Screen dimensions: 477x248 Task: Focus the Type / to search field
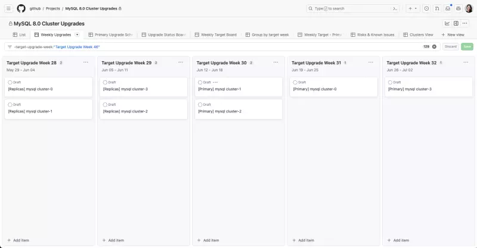353,8
